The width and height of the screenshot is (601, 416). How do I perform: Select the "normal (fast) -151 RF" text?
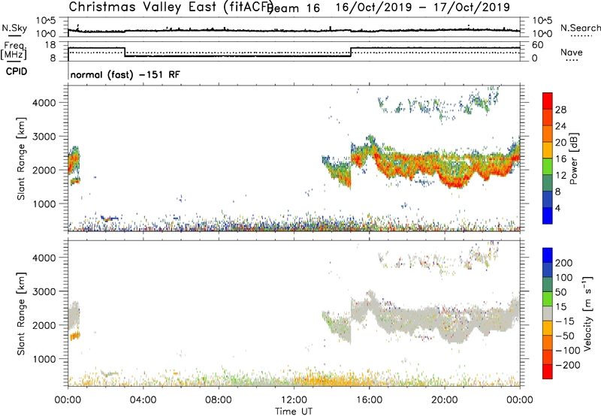[125, 74]
